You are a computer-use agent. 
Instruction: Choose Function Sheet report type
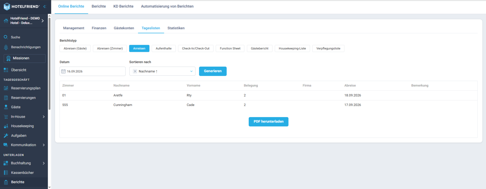coord(230,48)
